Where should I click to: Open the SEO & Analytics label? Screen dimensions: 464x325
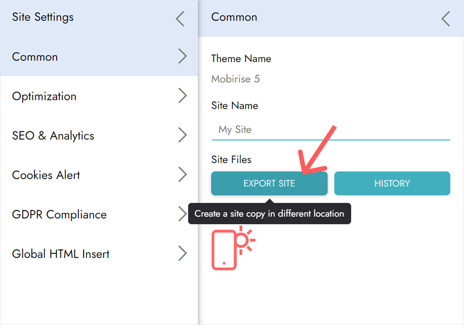53,136
